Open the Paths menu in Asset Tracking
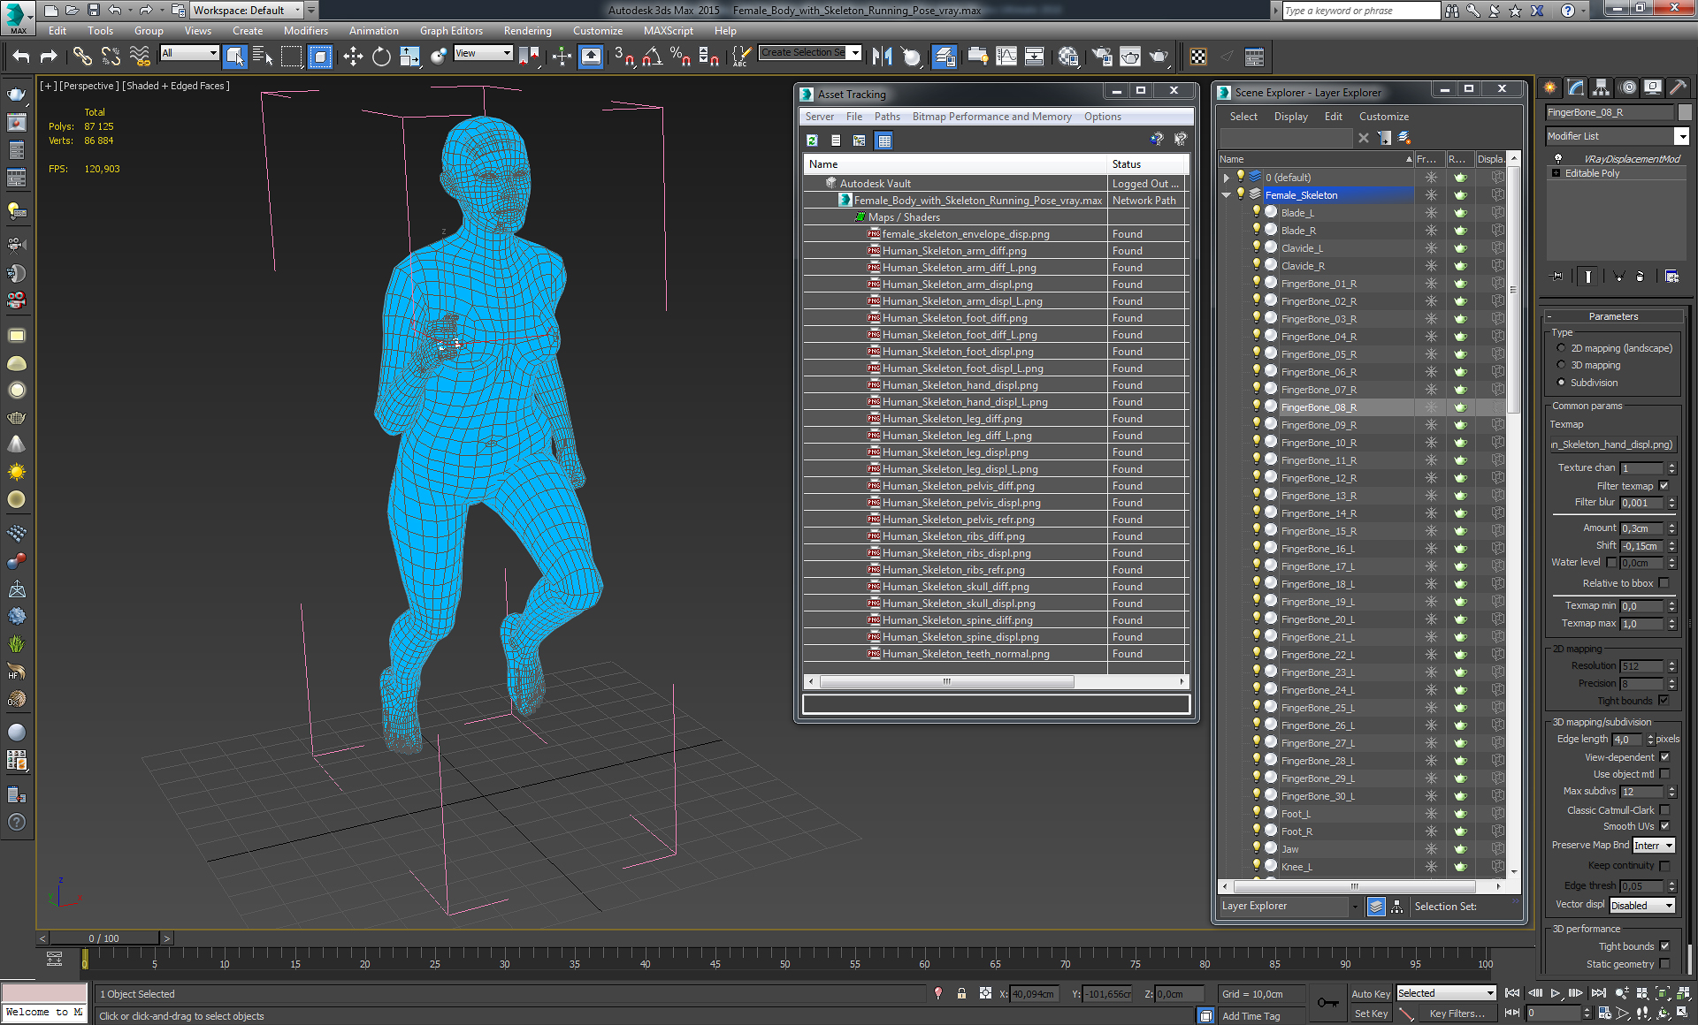This screenshot has height=1025, width=1698. click(x=886, y=117)
